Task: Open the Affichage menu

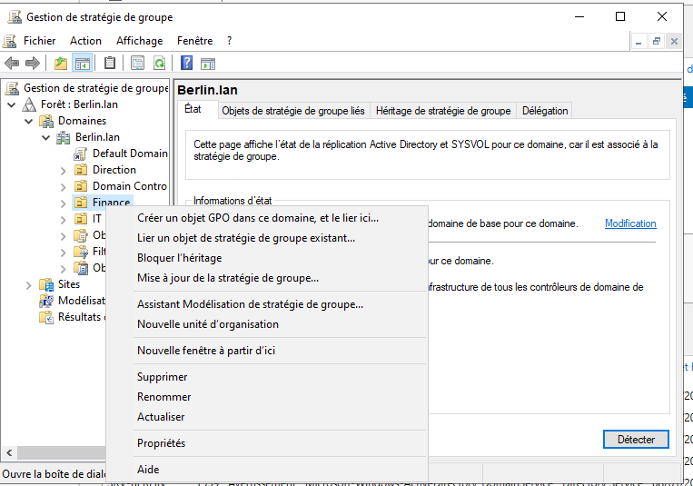Action: [139, 41]
